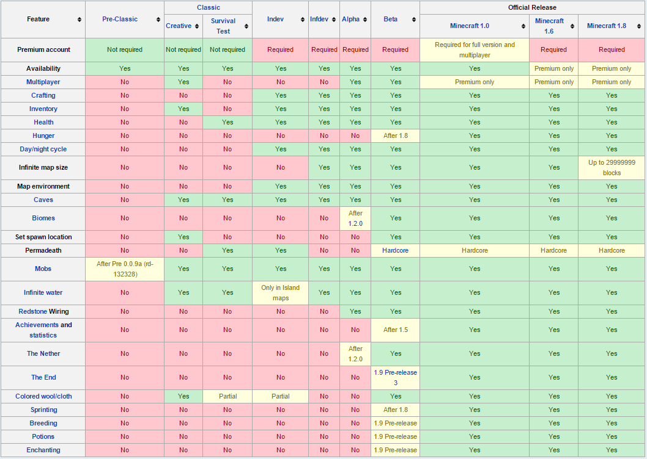Sort by the Indev column arrows
Image resolution: width=647 pixels, height=459 pixels.
(303, 20)
